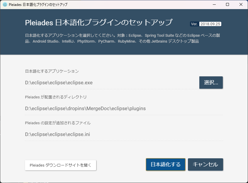Close the Pleiades setup window
The height and width of the screenshot is (183, 248).
click(x=241, y=4)
